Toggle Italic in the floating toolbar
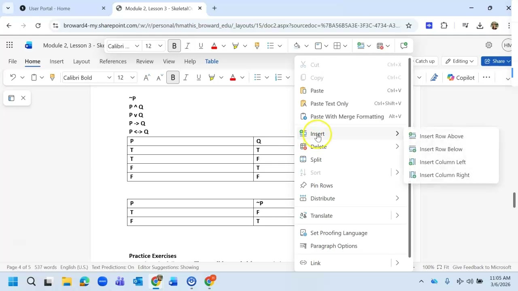Viewport: 518px width, 291px height. (187, 46)
